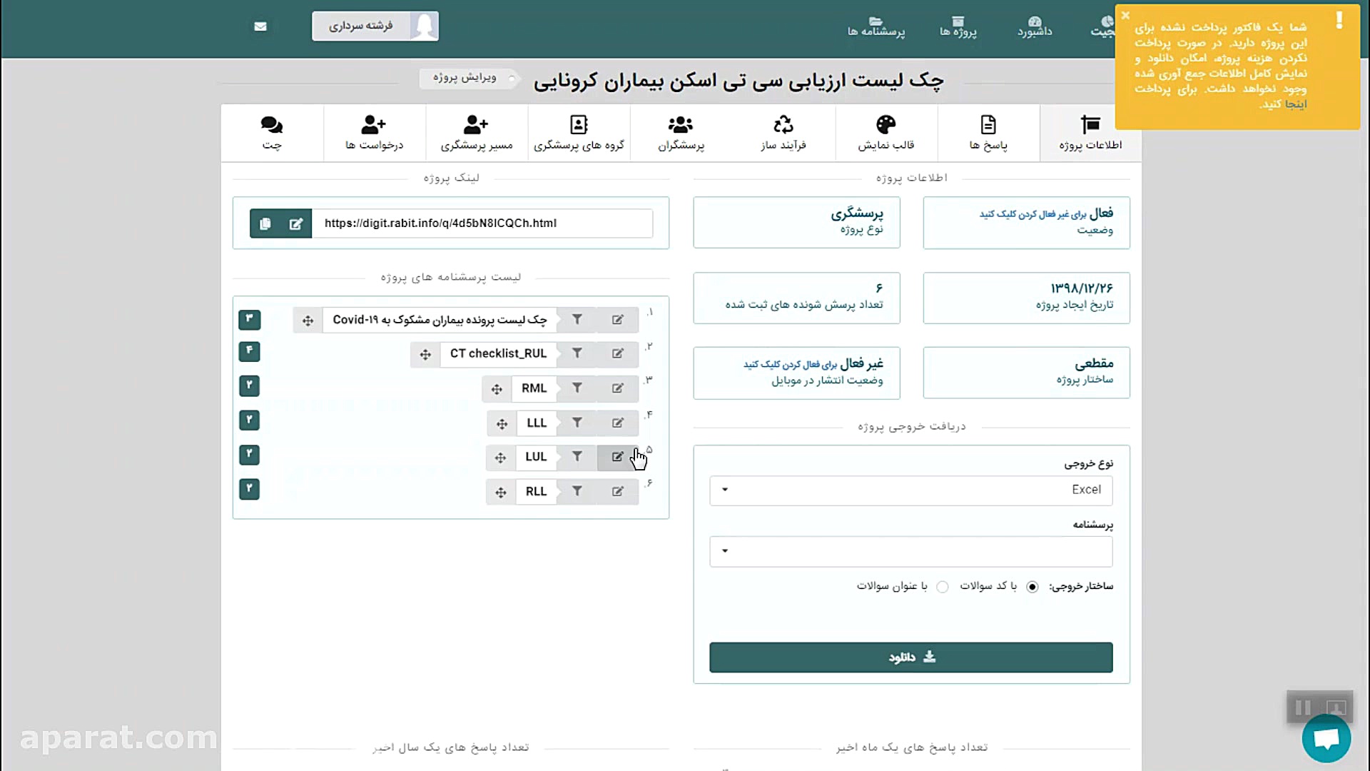
Task: Edit the RML questionnaire
Action: 617,388
